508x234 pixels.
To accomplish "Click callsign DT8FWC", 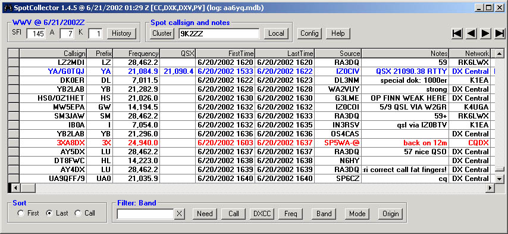I will [x=70, y=160].
